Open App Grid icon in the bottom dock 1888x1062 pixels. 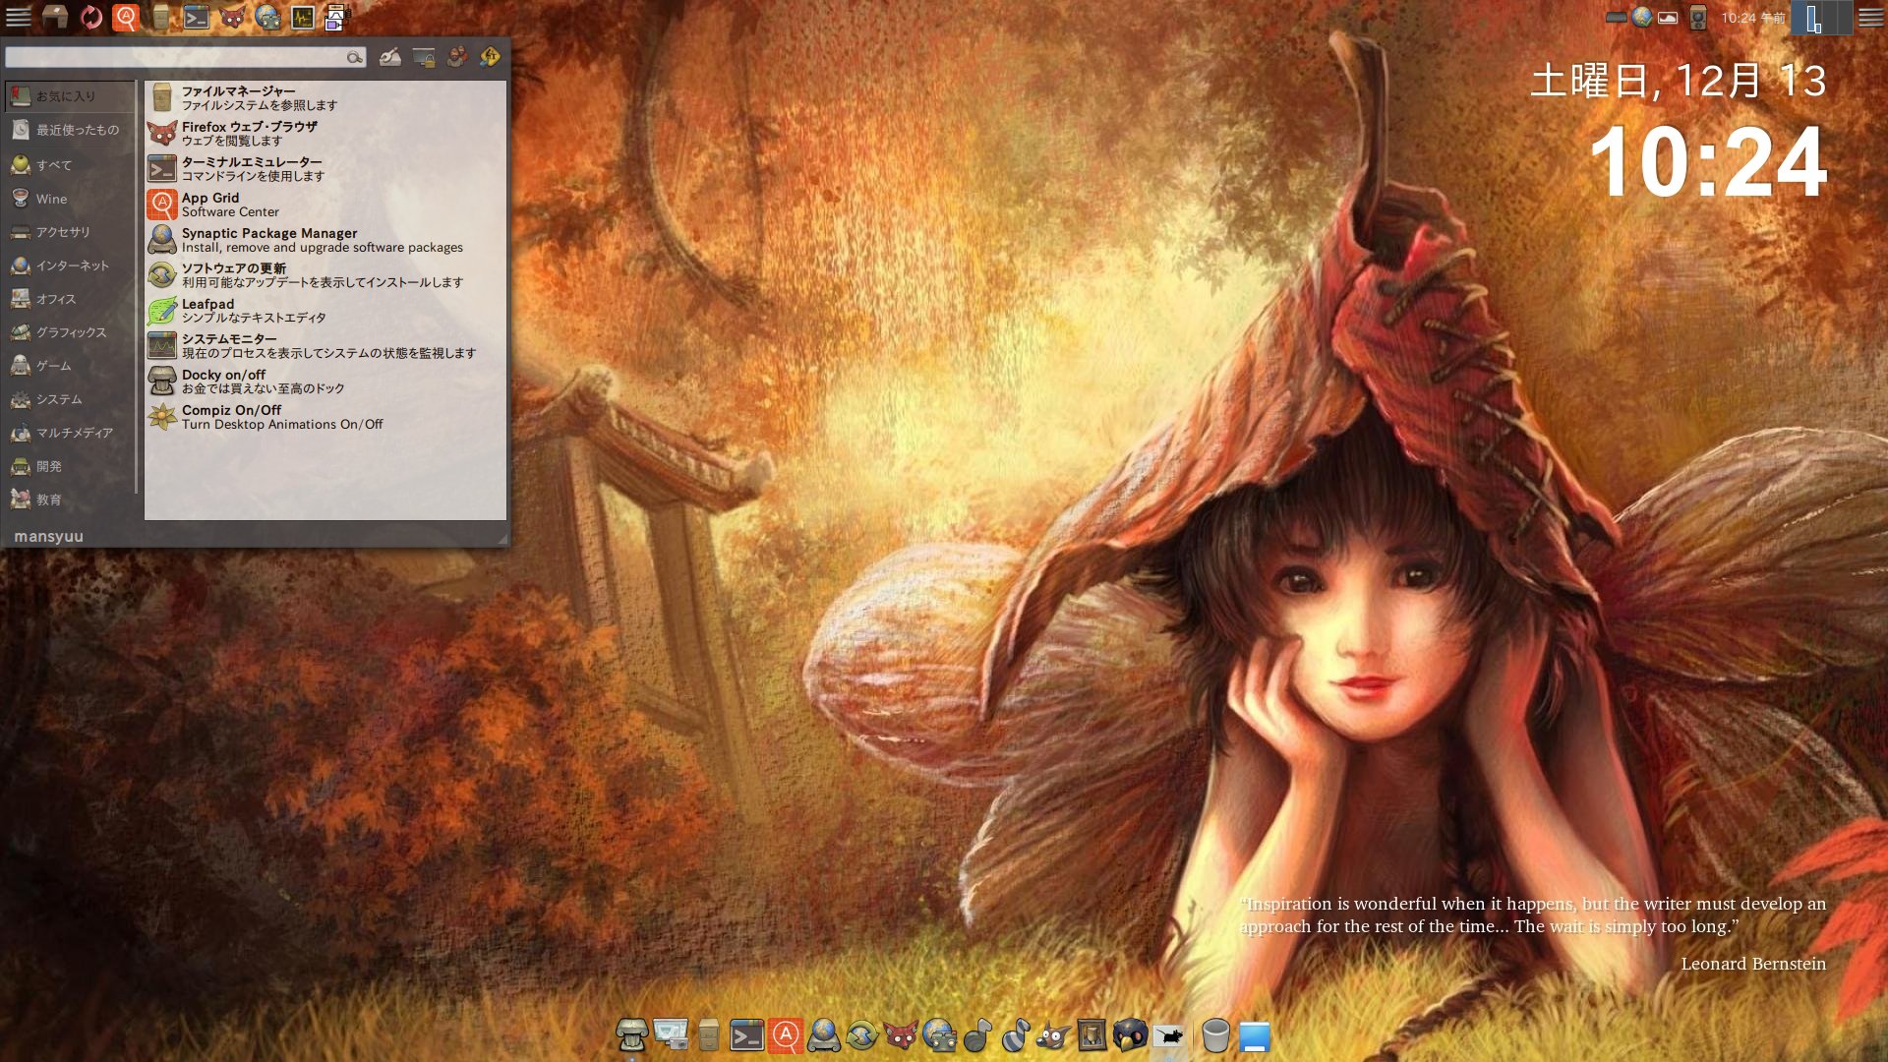tap(785, 1035)
